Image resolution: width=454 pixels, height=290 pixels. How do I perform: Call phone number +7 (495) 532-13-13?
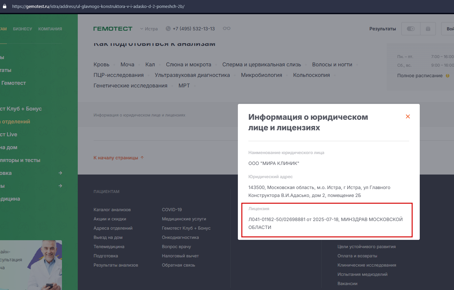(194, 29)
